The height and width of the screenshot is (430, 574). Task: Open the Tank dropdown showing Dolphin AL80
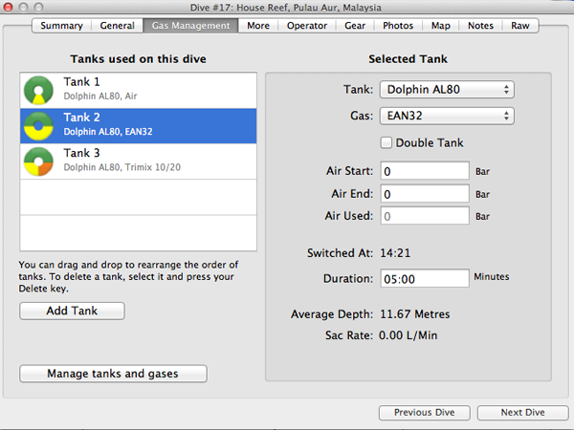(x=447, y=90)
